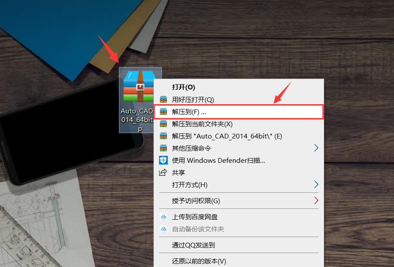
Task: Click the 自动备份该文件夹 menu entry
Action: click(x=239, y=229)
